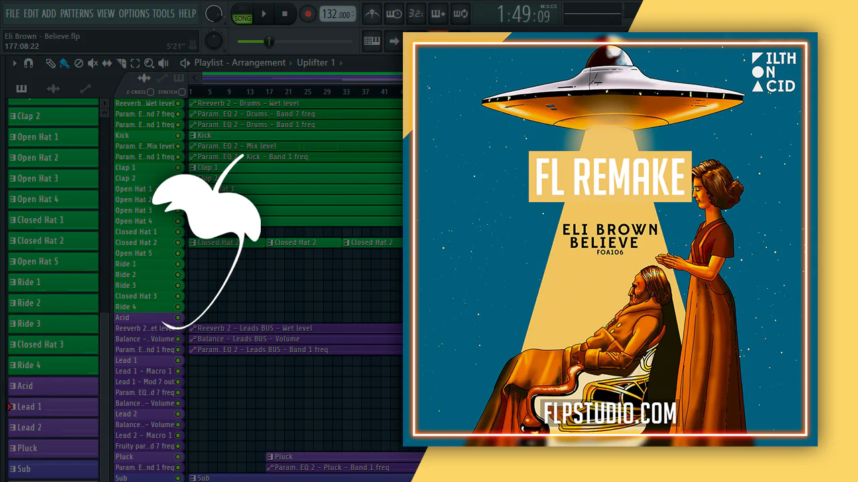
Task: Open the EDIT menu
Action: [31, 13]
